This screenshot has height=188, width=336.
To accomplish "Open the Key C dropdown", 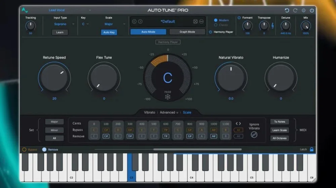I will click(85, 24).
